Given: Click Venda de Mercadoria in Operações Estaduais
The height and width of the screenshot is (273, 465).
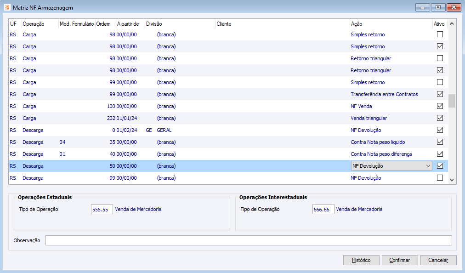Looking at the screenshot, I should tap(138, 209).
